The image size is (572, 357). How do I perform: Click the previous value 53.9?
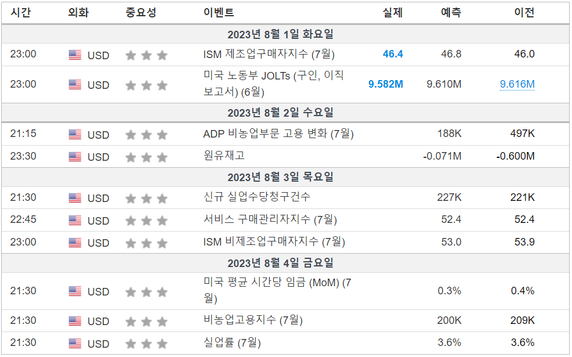pyautogui.click(x=524, y=242)
